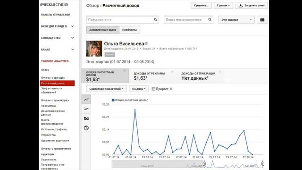
Task: Click info icon on Доходы от рекламы card
Action: pos(172,71)
